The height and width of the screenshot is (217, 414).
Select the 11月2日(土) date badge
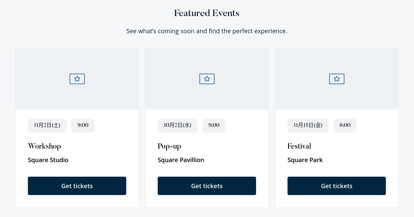click(x=47, y=125)
